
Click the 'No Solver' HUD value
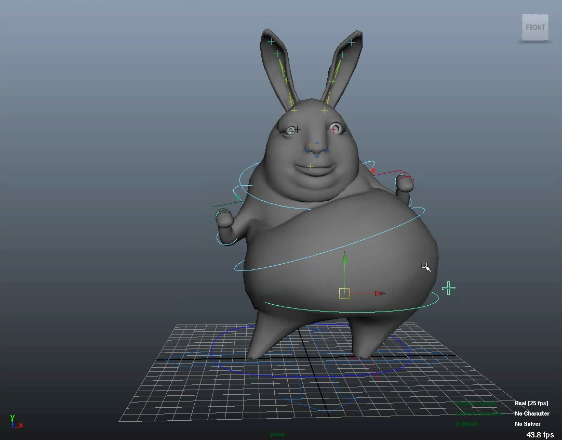click(528, 424)
